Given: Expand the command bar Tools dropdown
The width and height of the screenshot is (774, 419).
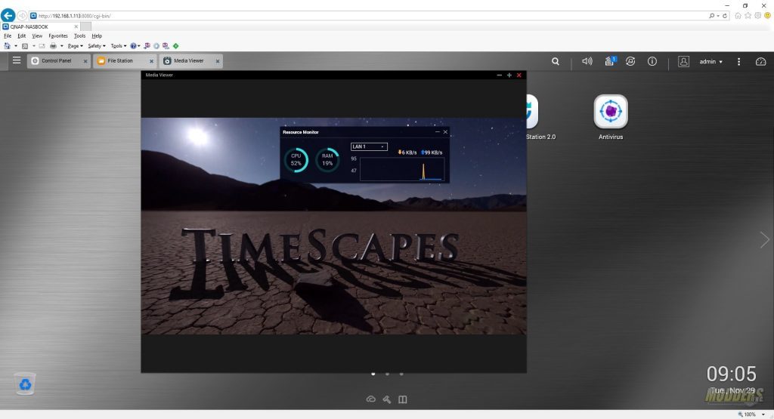Looking at the screenshot, I should (x=119, y=46).
